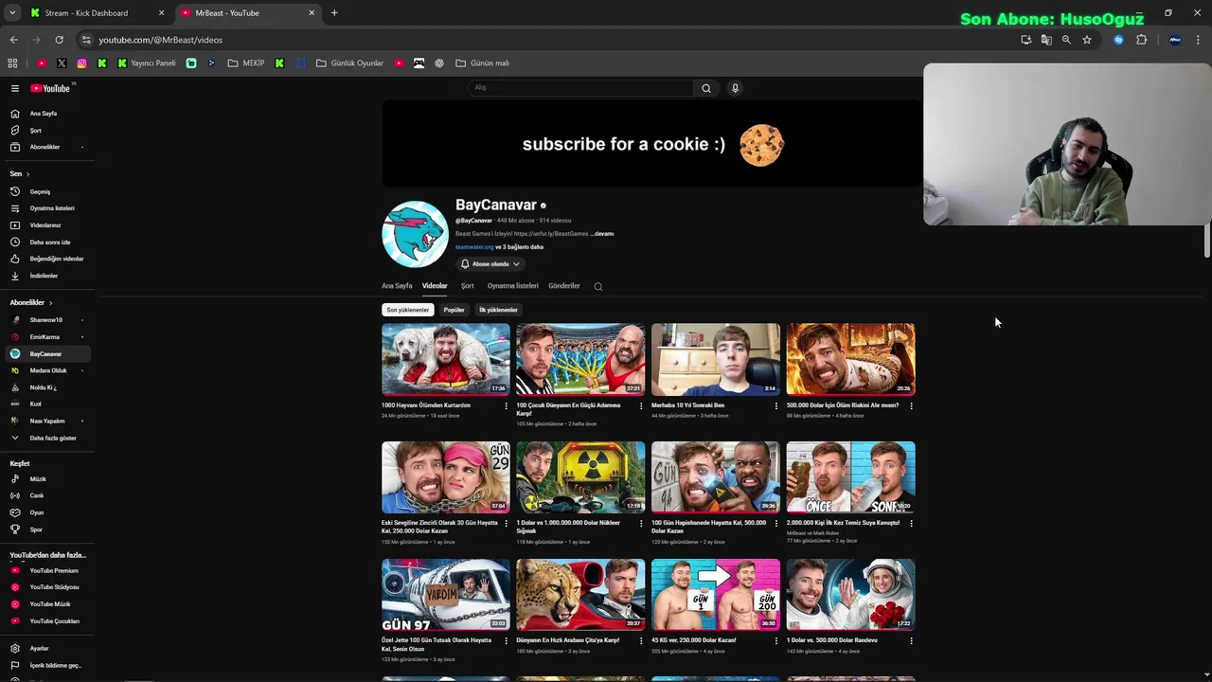1212x682 pixels.
Task: Open Chrome tab search dropdown
Action: tap(12, 13)
